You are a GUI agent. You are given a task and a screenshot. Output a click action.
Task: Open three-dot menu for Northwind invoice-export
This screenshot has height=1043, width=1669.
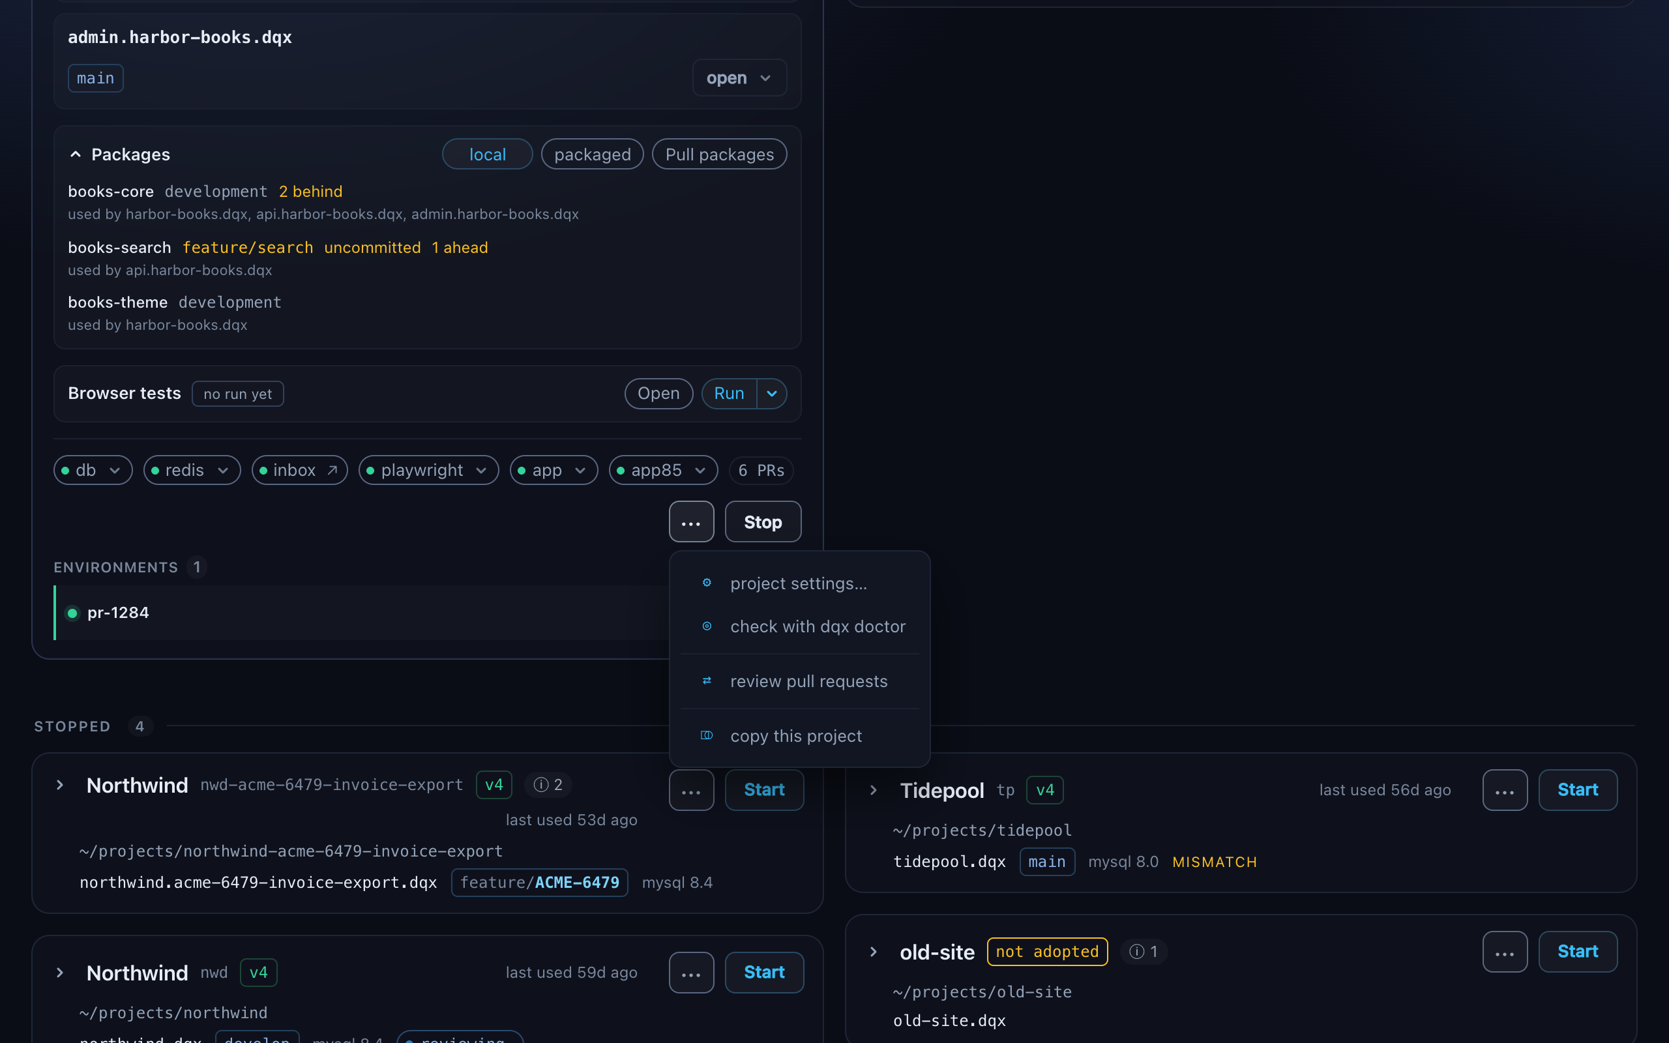coord(691,790)
